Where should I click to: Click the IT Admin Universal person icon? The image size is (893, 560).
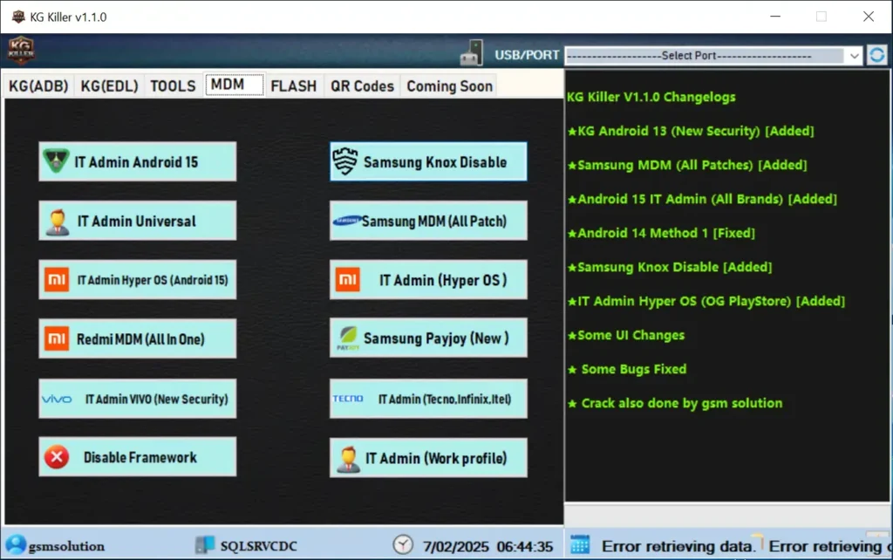[x=58, y=222]
